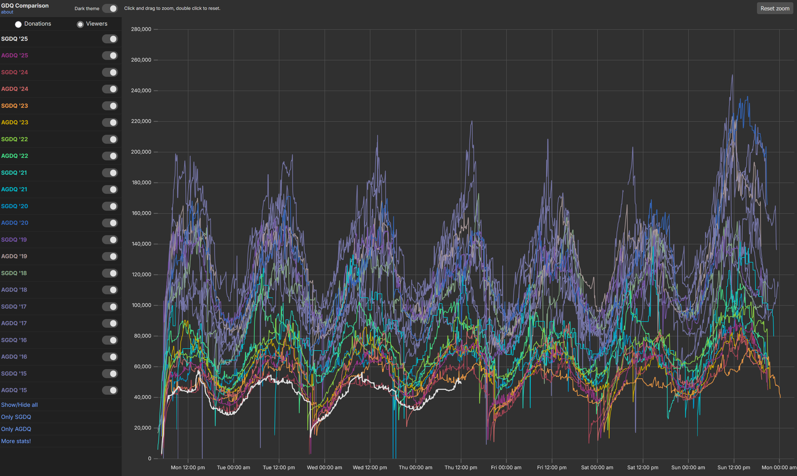
Task: Click the Donations label text
Action: click(x=37, y=24)
